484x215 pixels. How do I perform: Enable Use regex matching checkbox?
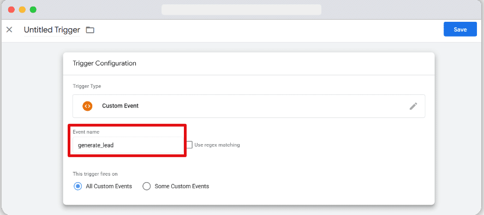coord(189,145)
